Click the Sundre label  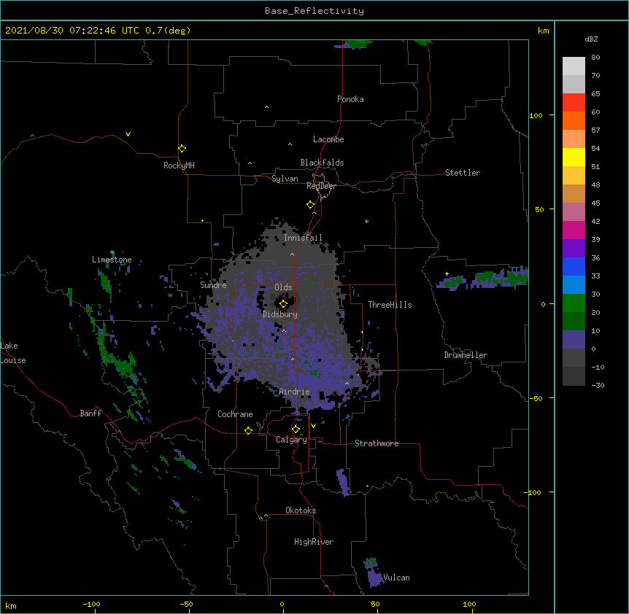tap(213, 285)
